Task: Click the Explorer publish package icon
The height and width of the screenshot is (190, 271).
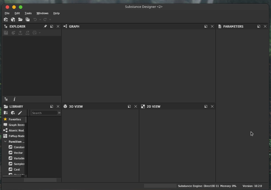Action: (13, 33)
